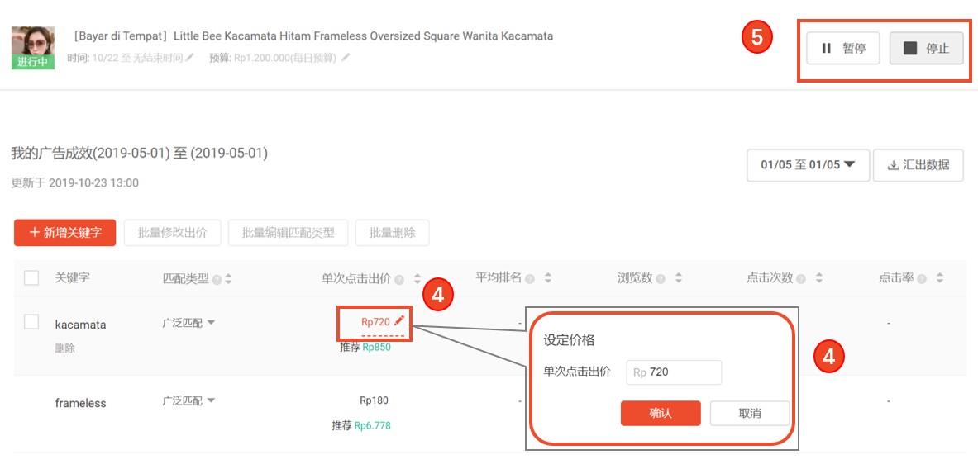This screenshot has width=978, height=469.
Task: Stop the ad with 停止 button
Action: point(926,48)
